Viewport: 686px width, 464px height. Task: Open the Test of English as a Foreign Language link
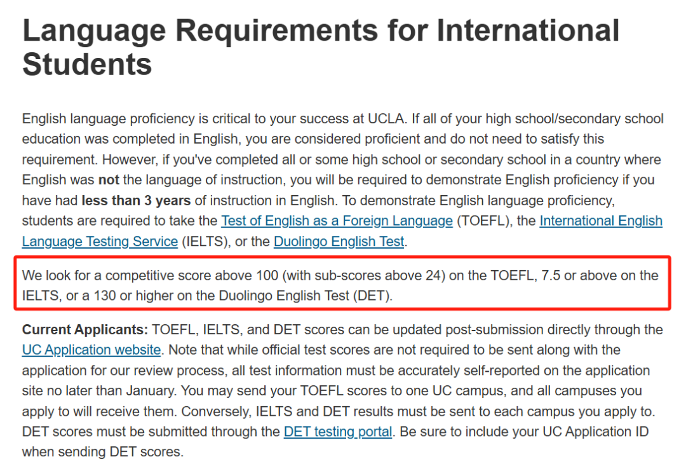337,221
